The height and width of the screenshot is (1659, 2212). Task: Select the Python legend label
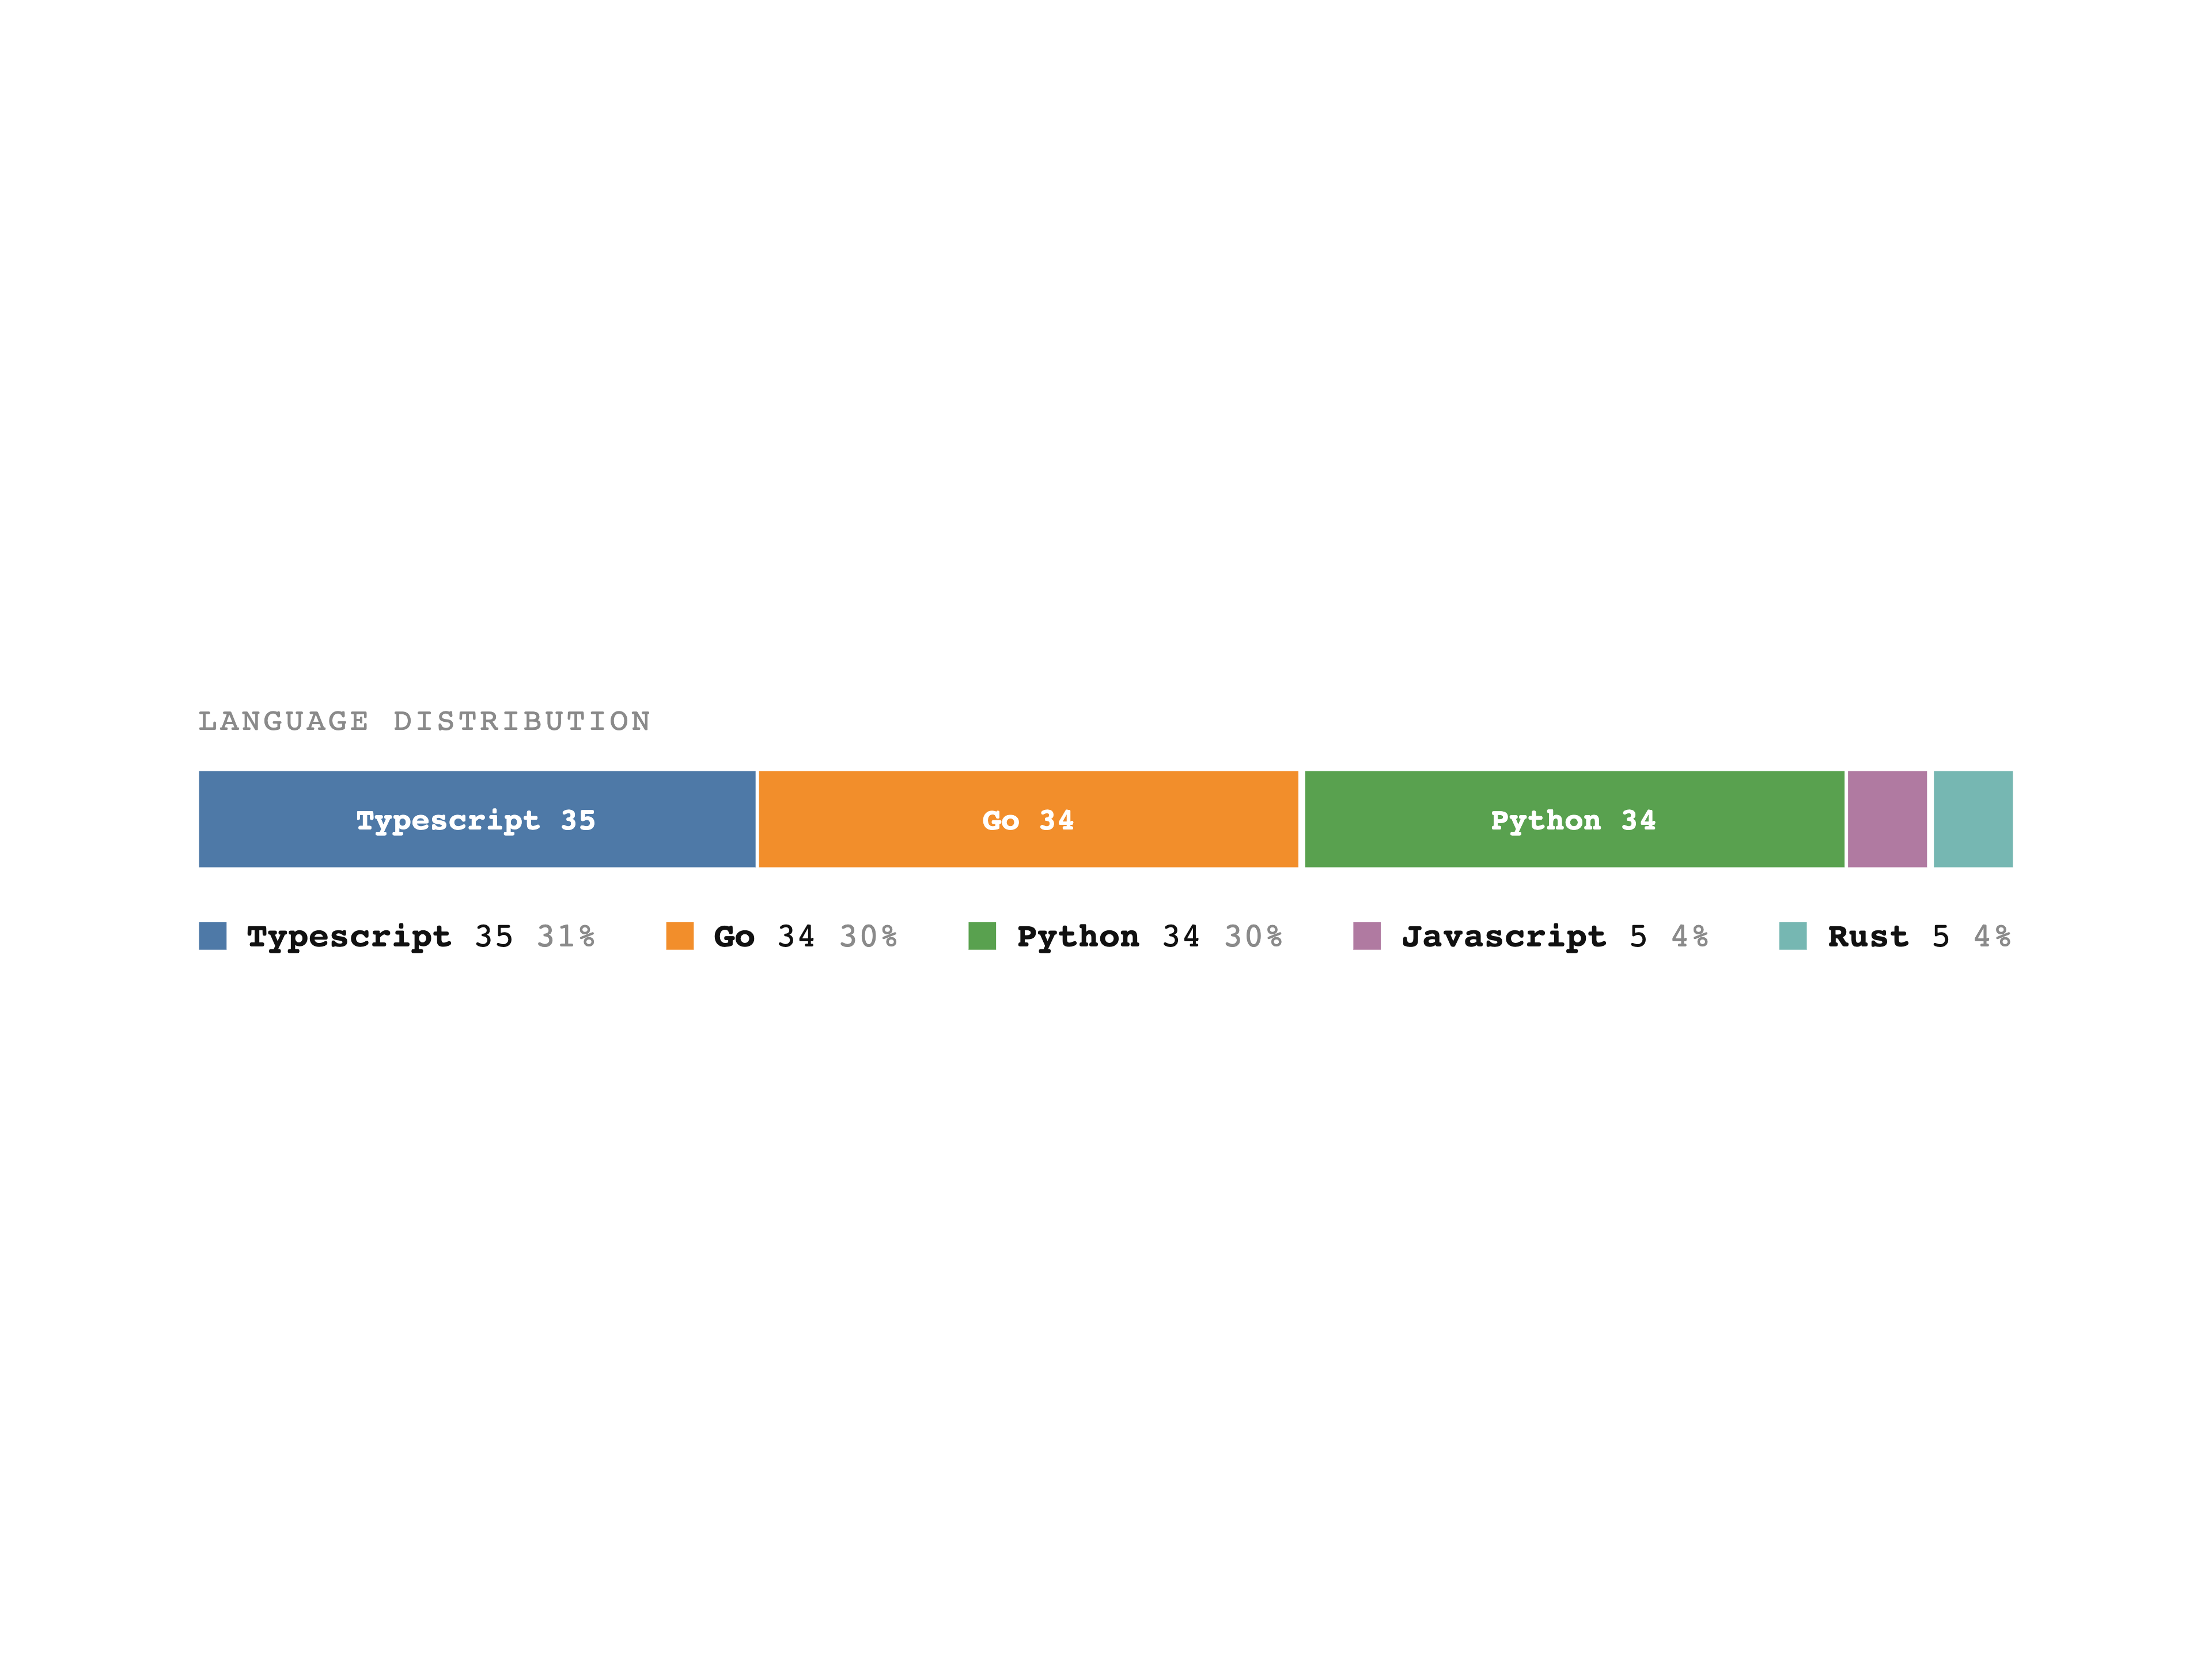click(1078, 937)
